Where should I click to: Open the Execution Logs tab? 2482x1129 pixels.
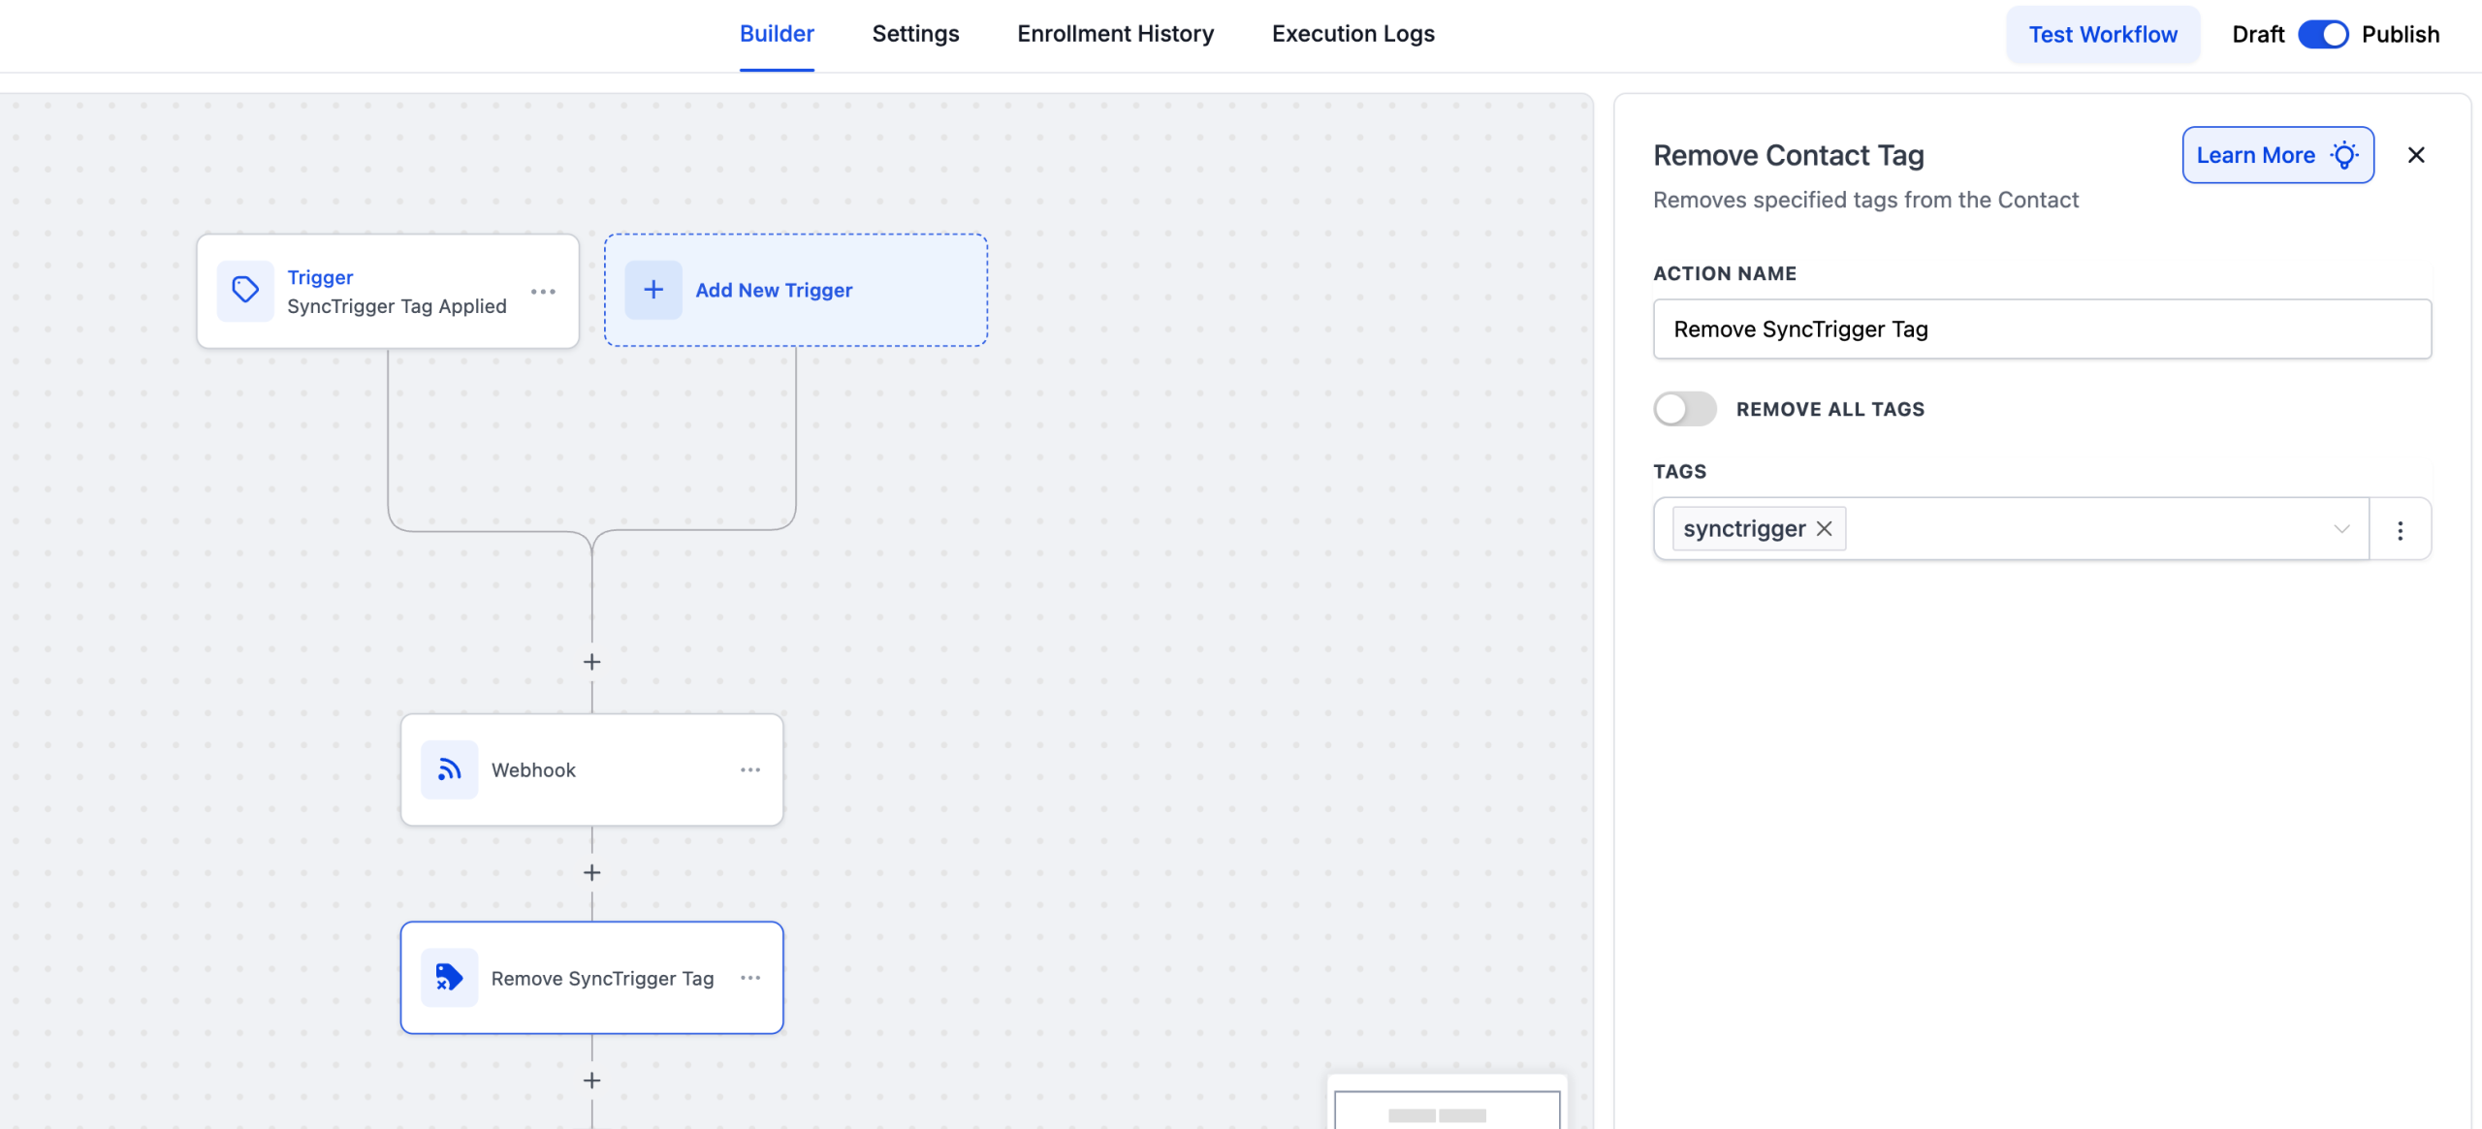(1352, 34)
